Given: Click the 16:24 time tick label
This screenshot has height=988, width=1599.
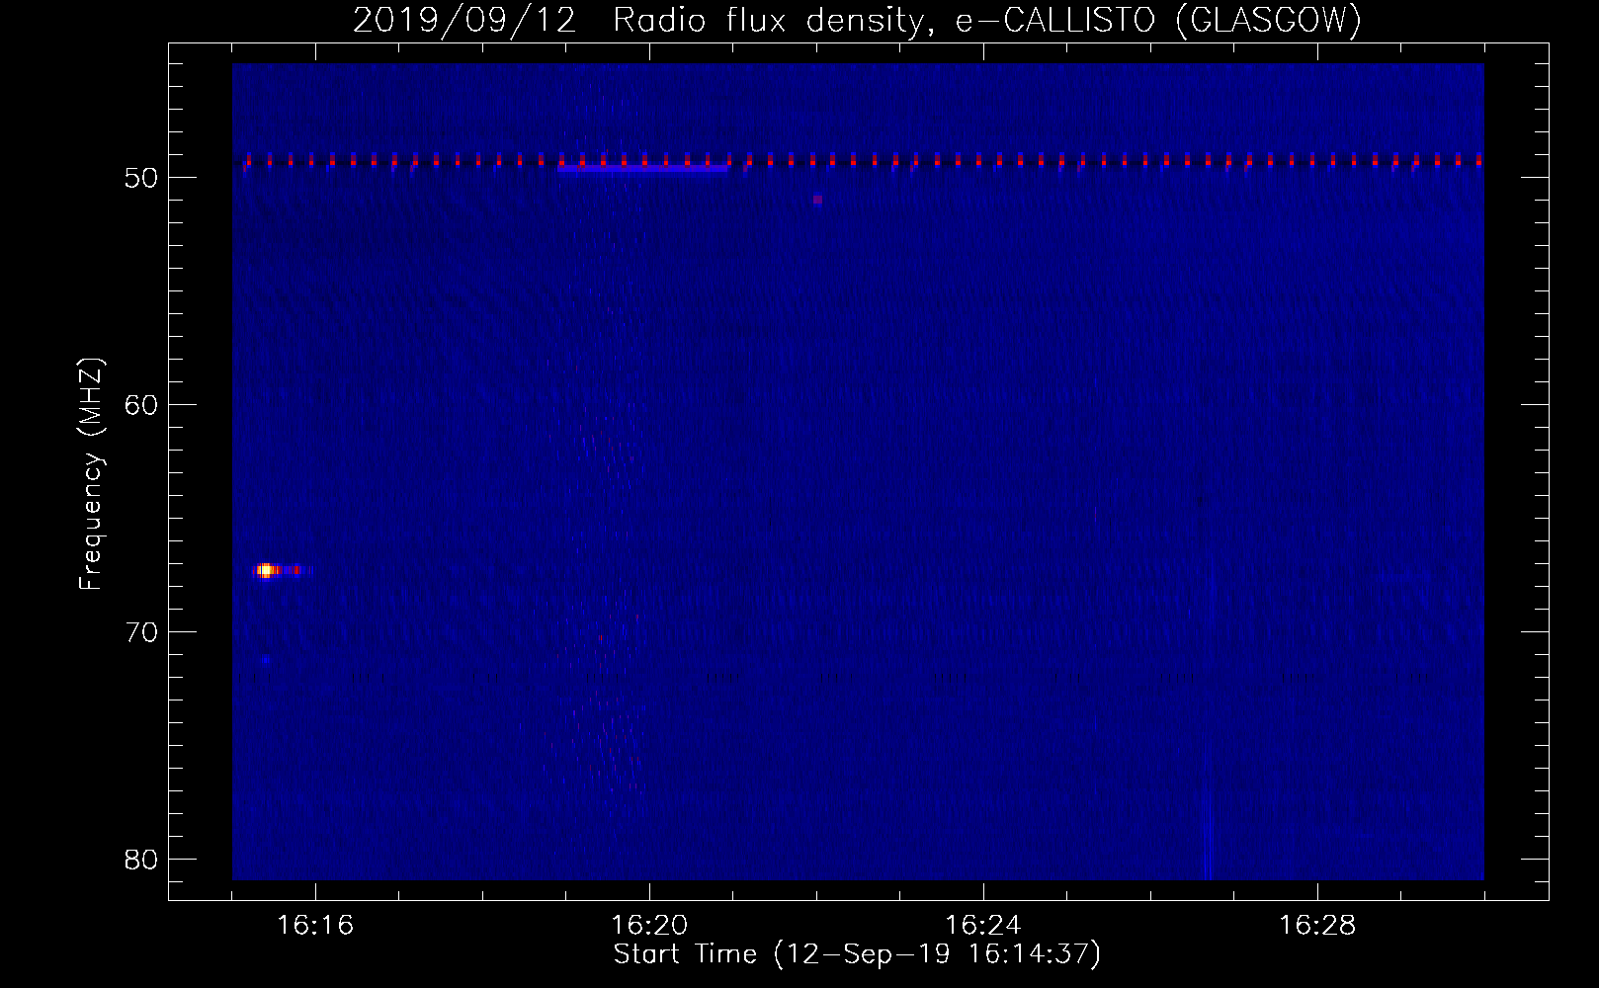Looking at the screenshot, I should click(x=983, y=925).
